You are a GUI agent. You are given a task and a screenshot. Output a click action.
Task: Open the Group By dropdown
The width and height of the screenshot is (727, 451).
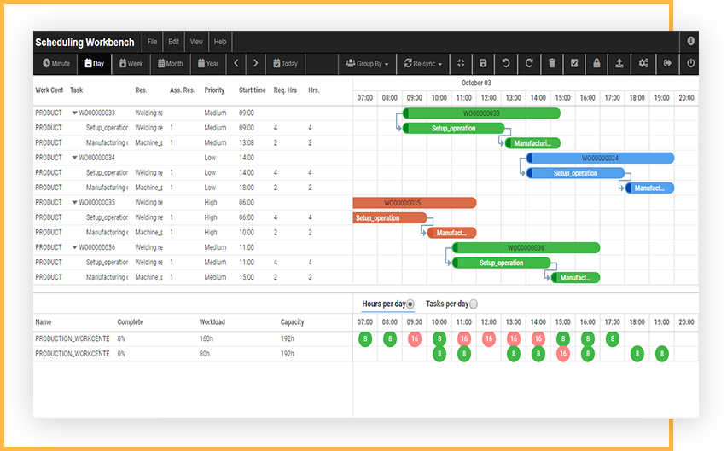coord(367,64)
